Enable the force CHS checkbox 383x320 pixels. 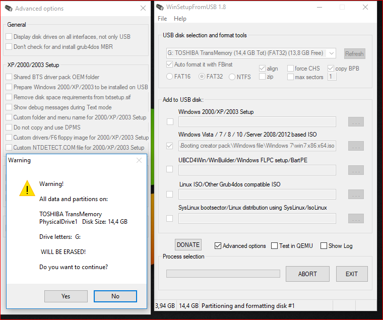290,69
